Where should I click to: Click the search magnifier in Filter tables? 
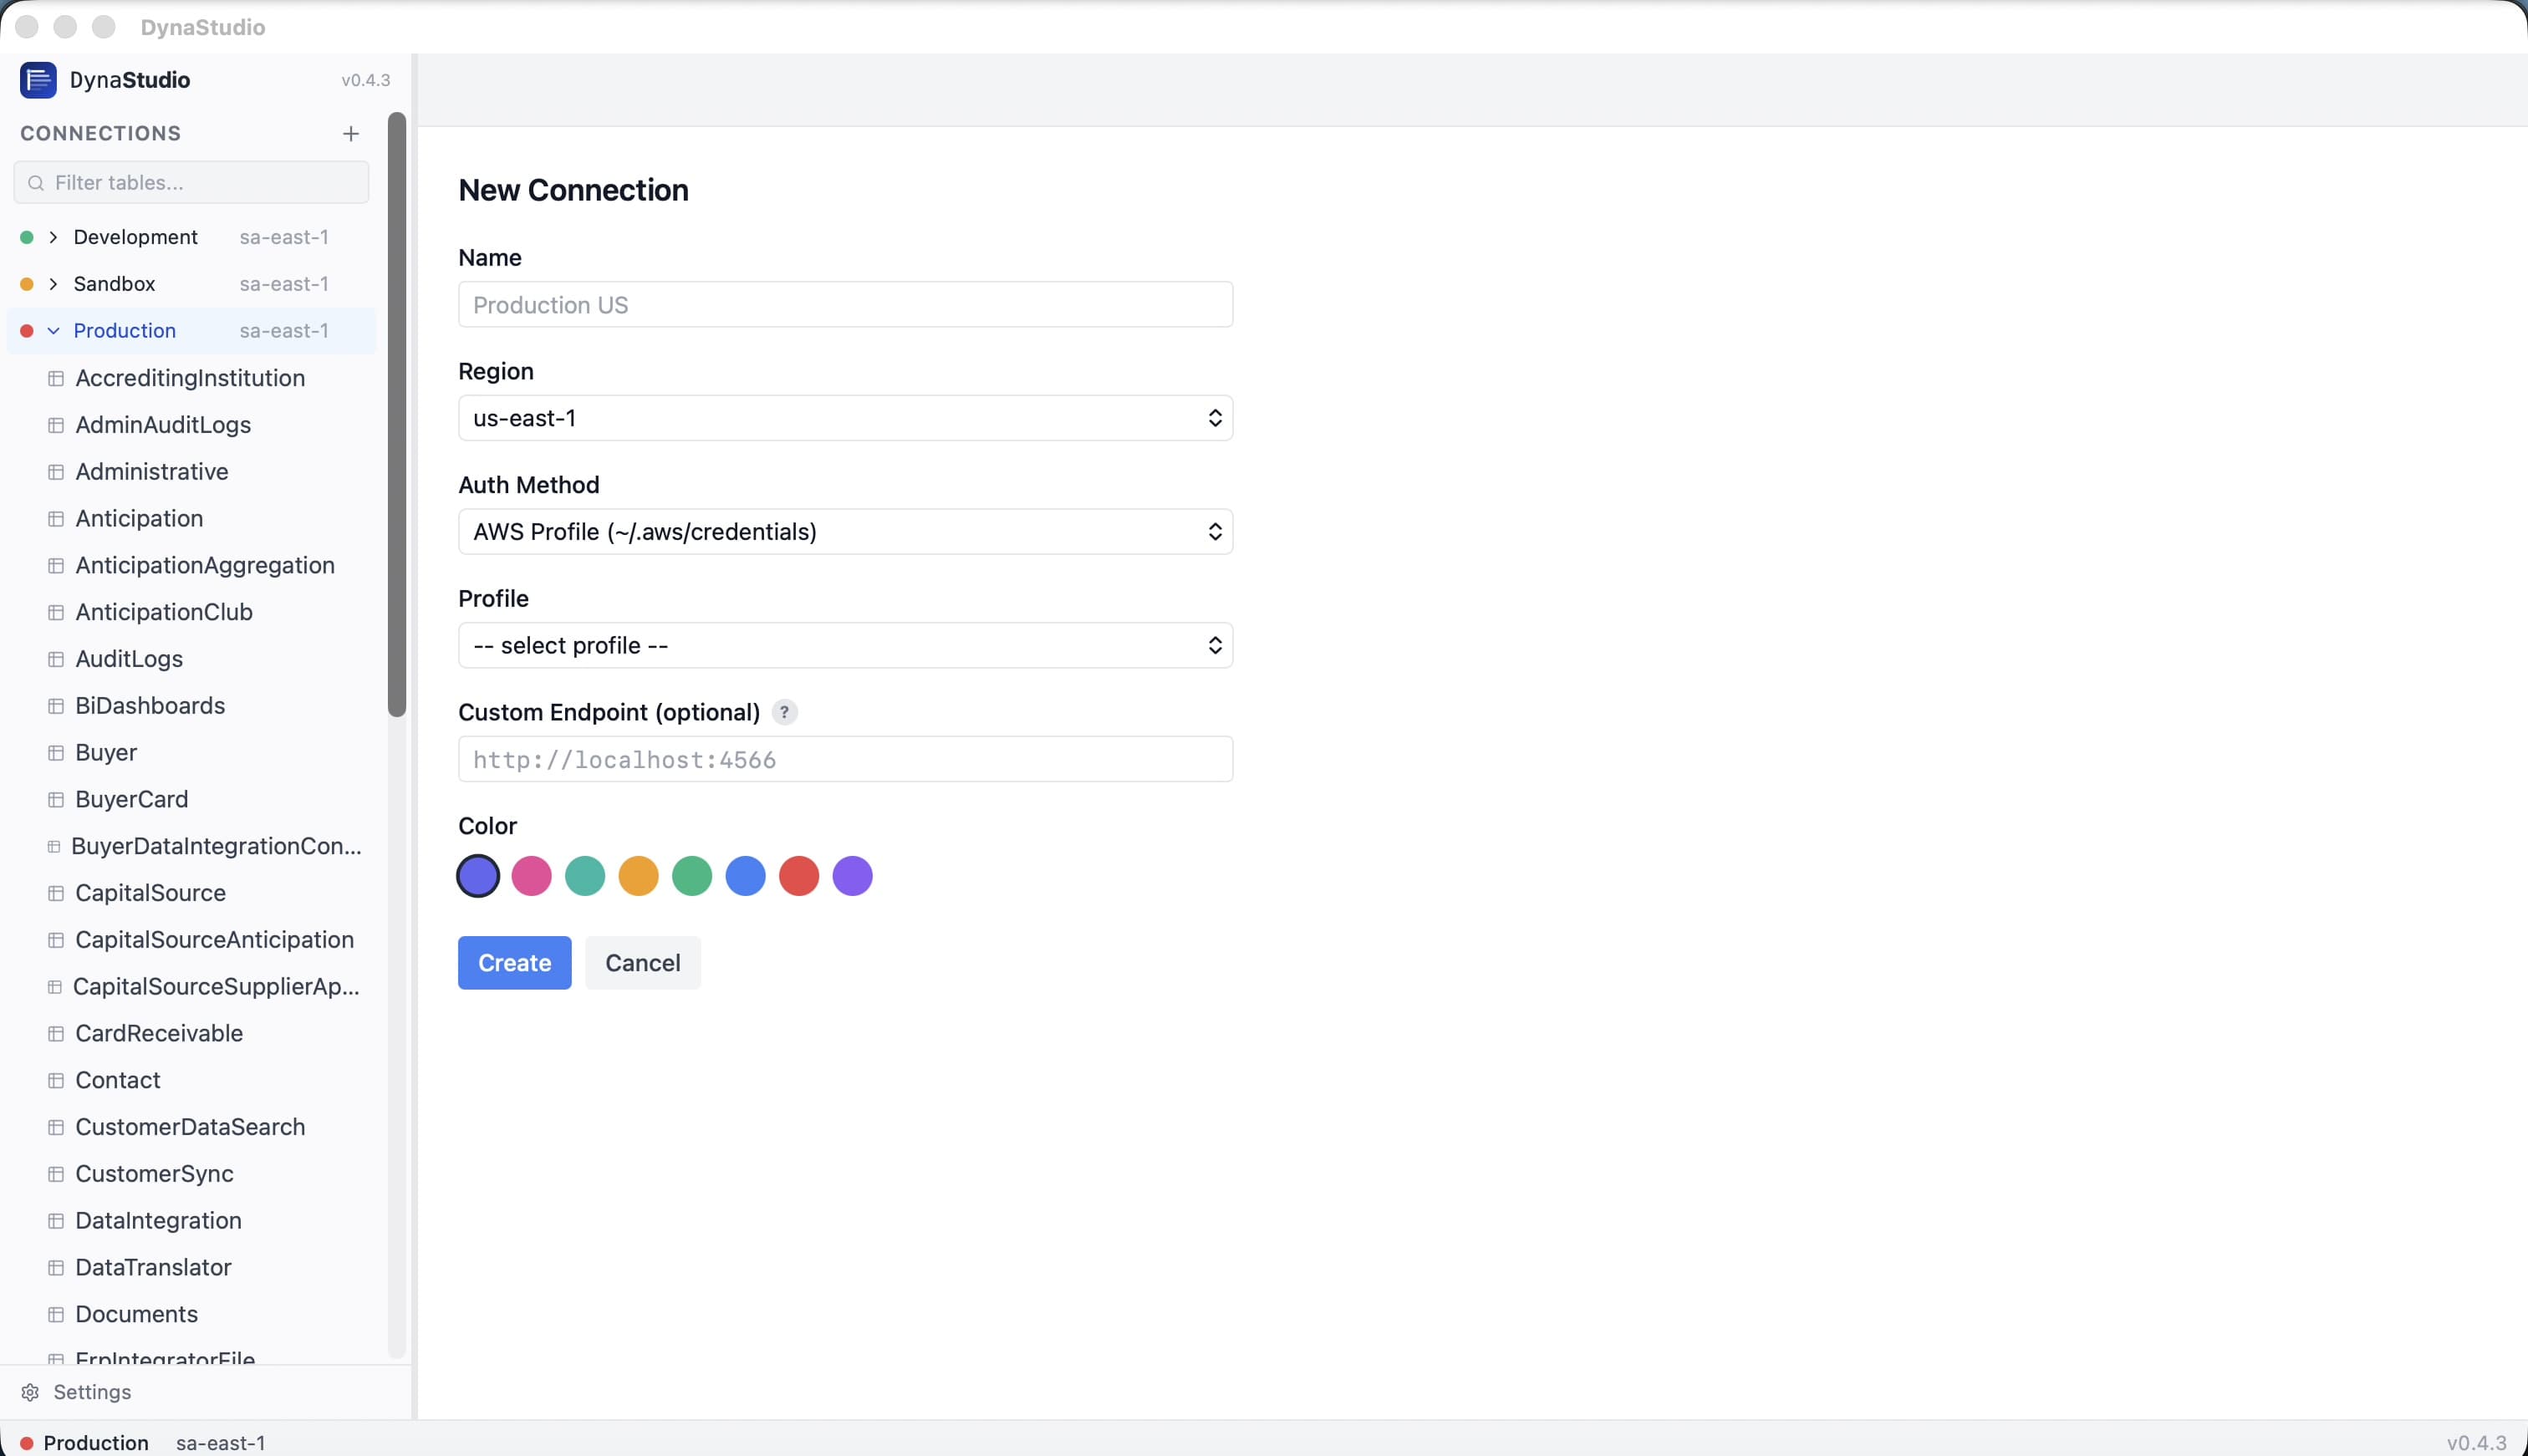click(36, 183)
